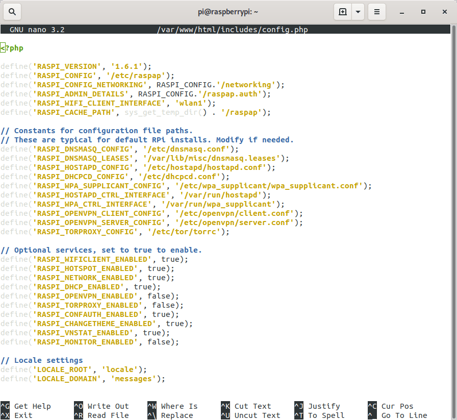The width and height of the screenshot is (457, 420).
Task: Click the To Spell shortcut at the bottom
Action: 326,415
